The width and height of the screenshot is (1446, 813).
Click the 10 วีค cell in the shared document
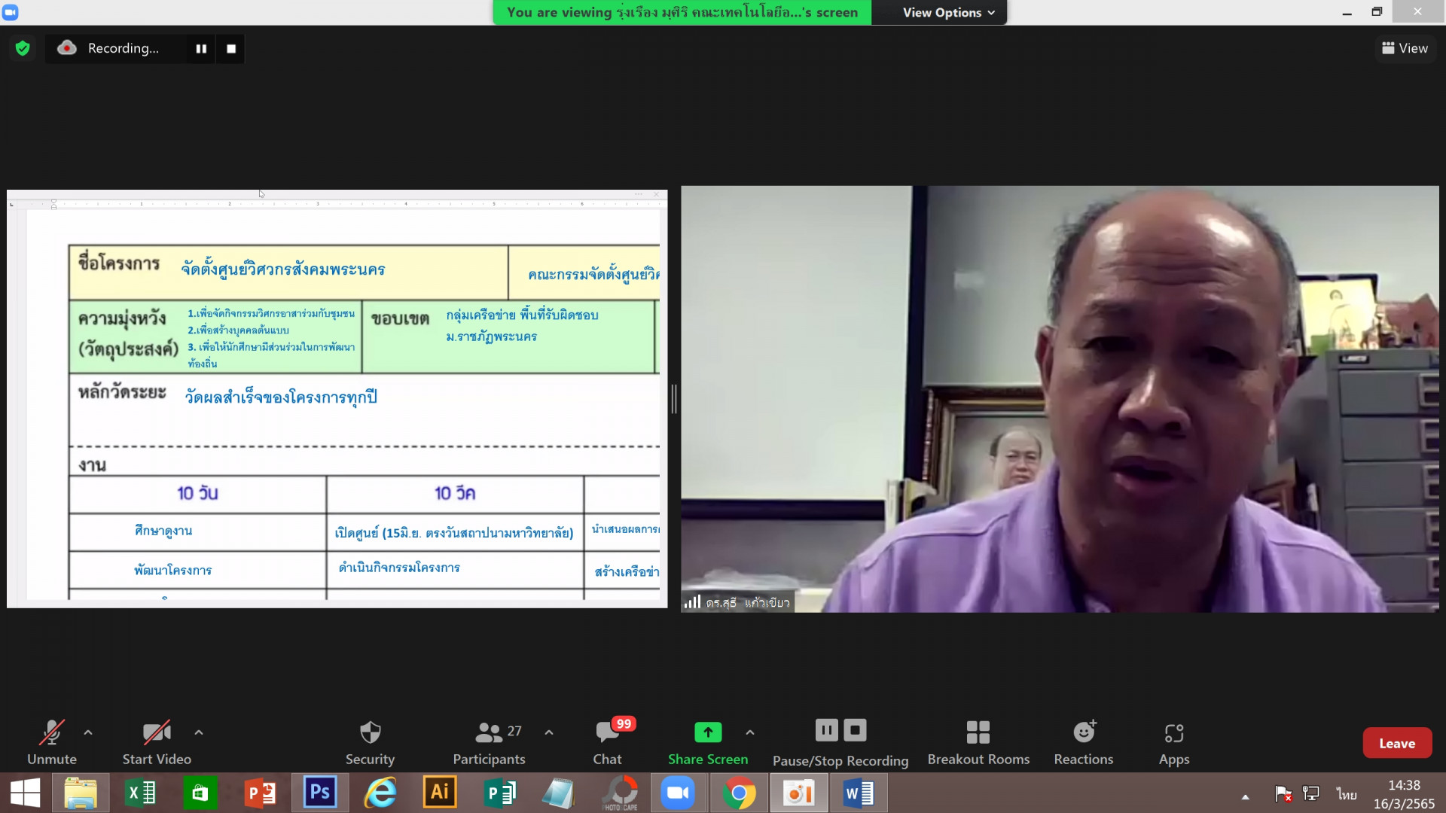pyautogui.click(x=455, y=493)
